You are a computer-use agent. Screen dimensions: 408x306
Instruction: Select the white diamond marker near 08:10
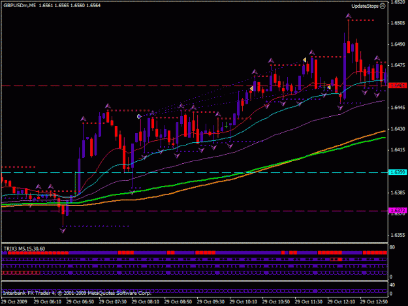139,117
